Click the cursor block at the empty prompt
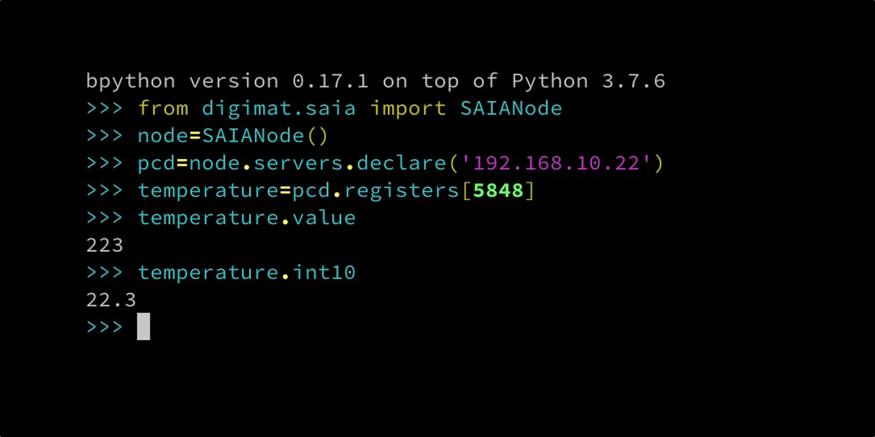The height and width of the screenshot is (437, 875). point(144,327)
